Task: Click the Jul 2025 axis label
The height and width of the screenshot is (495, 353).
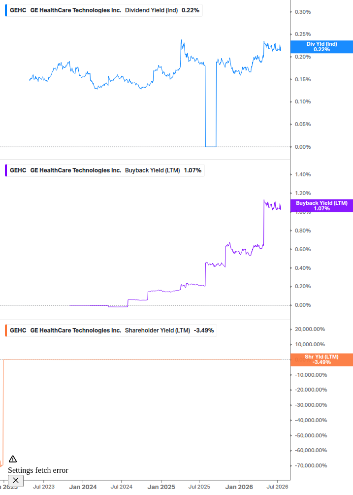Action: pos(199,487)
